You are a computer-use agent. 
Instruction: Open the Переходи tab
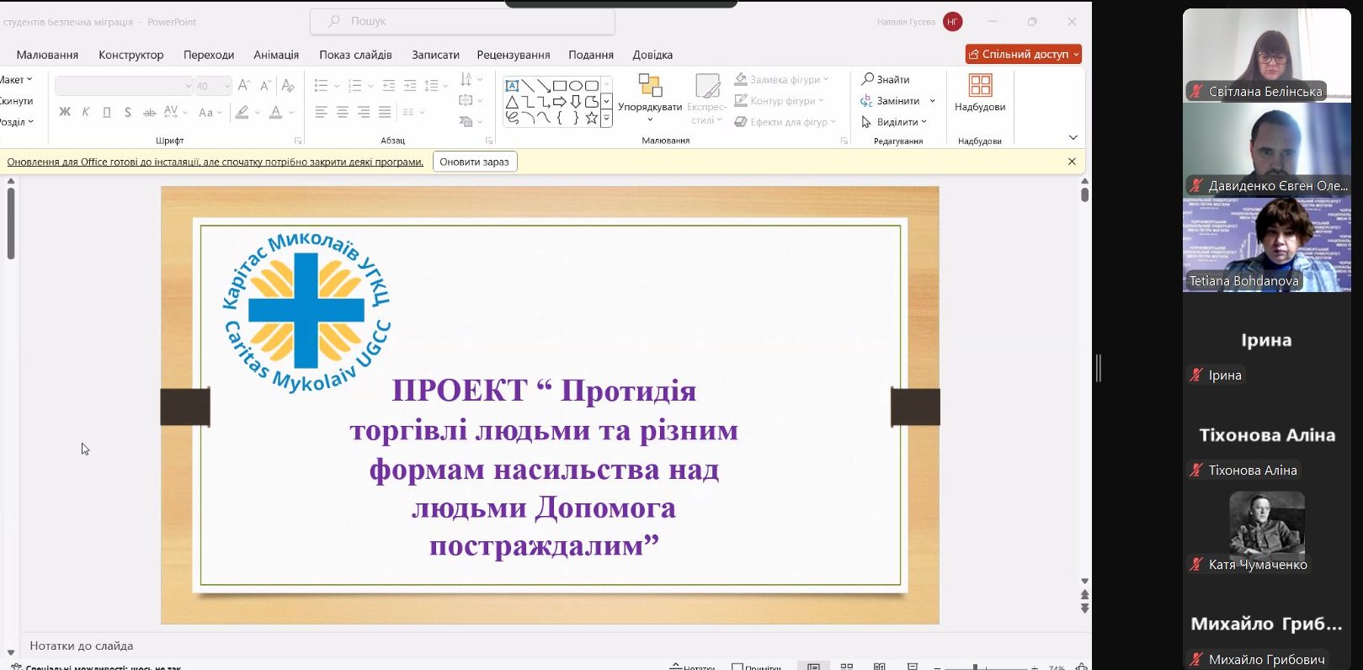click(x=209, y=55)
